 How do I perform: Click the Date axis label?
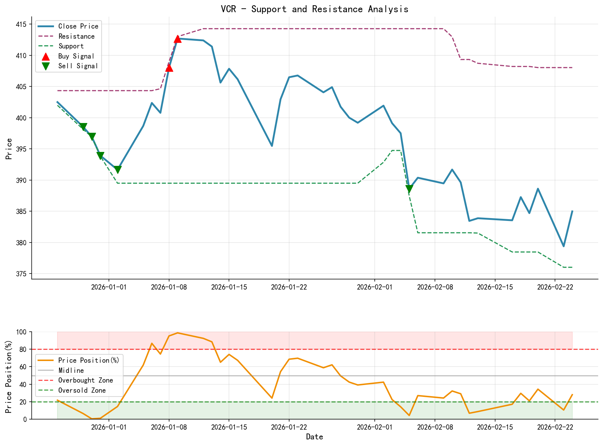pos(315,437)
